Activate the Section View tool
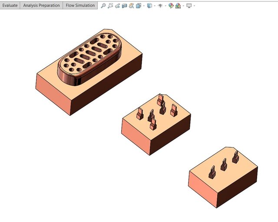The width and height of the screenshot is (278, 222). tap(125, 6)
